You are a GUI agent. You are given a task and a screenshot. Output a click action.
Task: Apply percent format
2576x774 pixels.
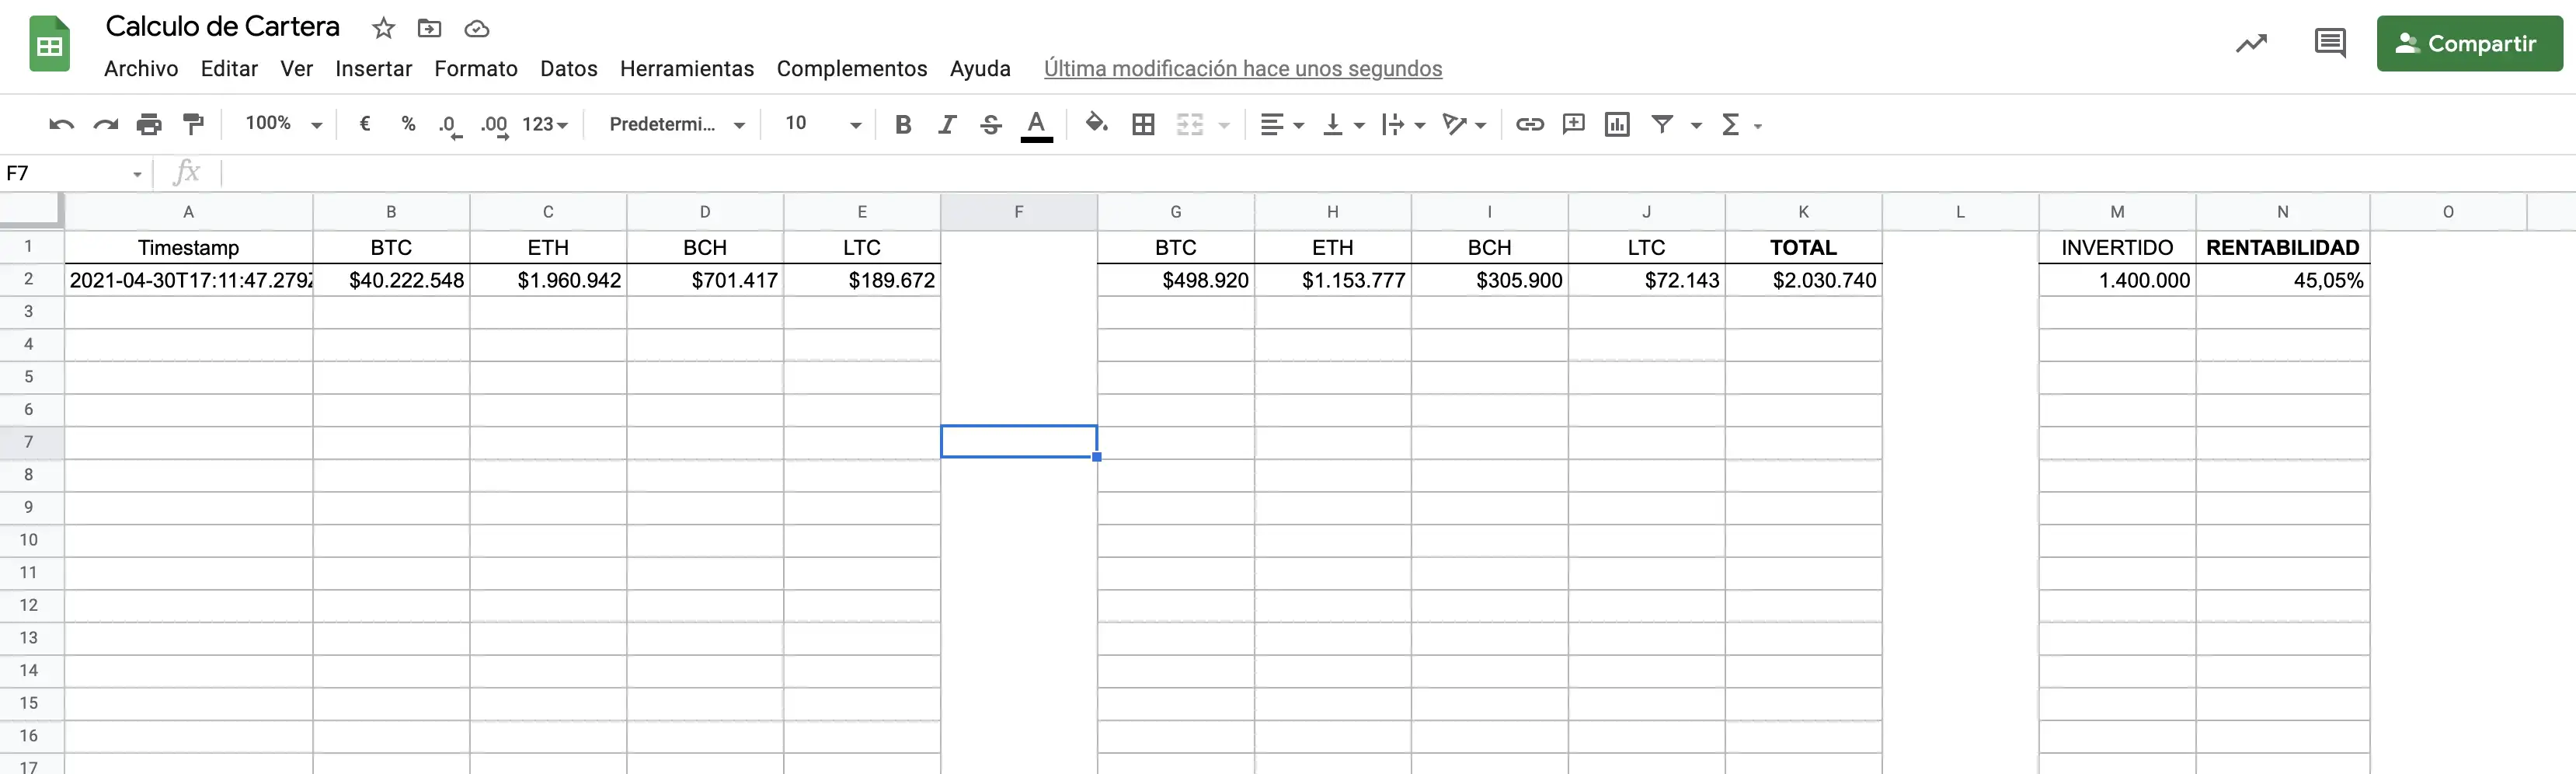tap(408, 124)
